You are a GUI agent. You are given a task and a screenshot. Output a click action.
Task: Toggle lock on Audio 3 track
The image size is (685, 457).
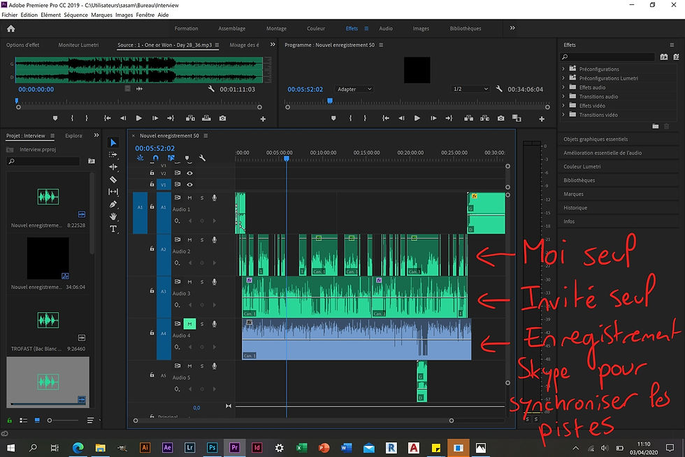pyautogui.click(x=152, y=291)
